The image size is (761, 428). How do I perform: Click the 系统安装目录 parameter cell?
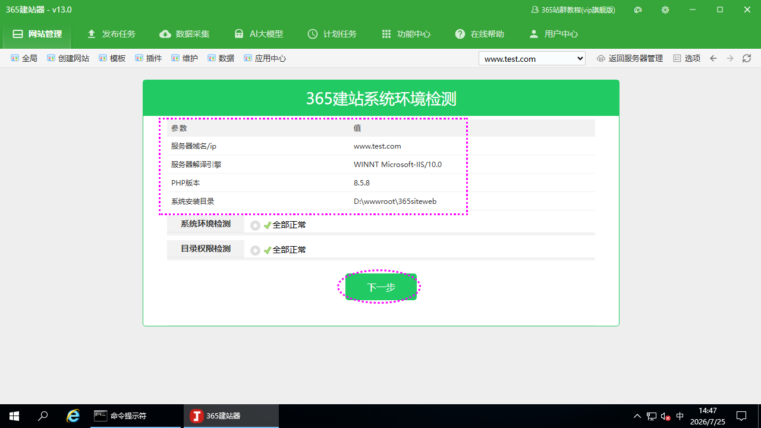pyautogui.click(x=193, y=202)
